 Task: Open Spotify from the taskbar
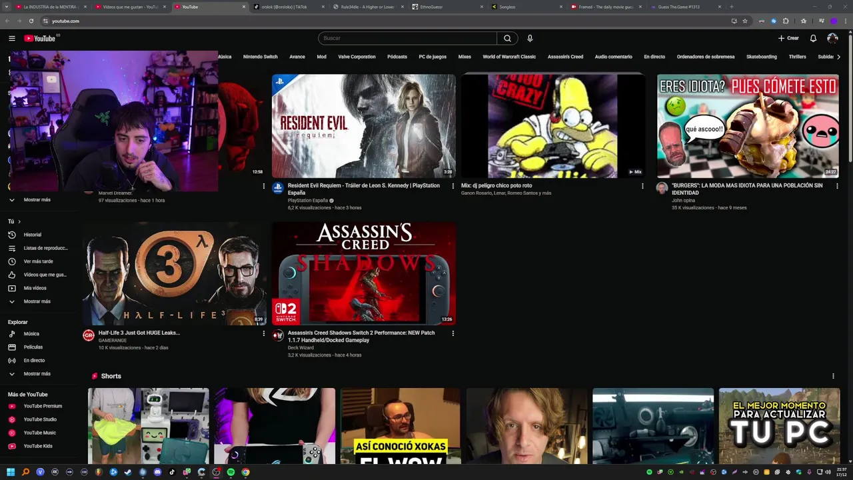point(231,472)
